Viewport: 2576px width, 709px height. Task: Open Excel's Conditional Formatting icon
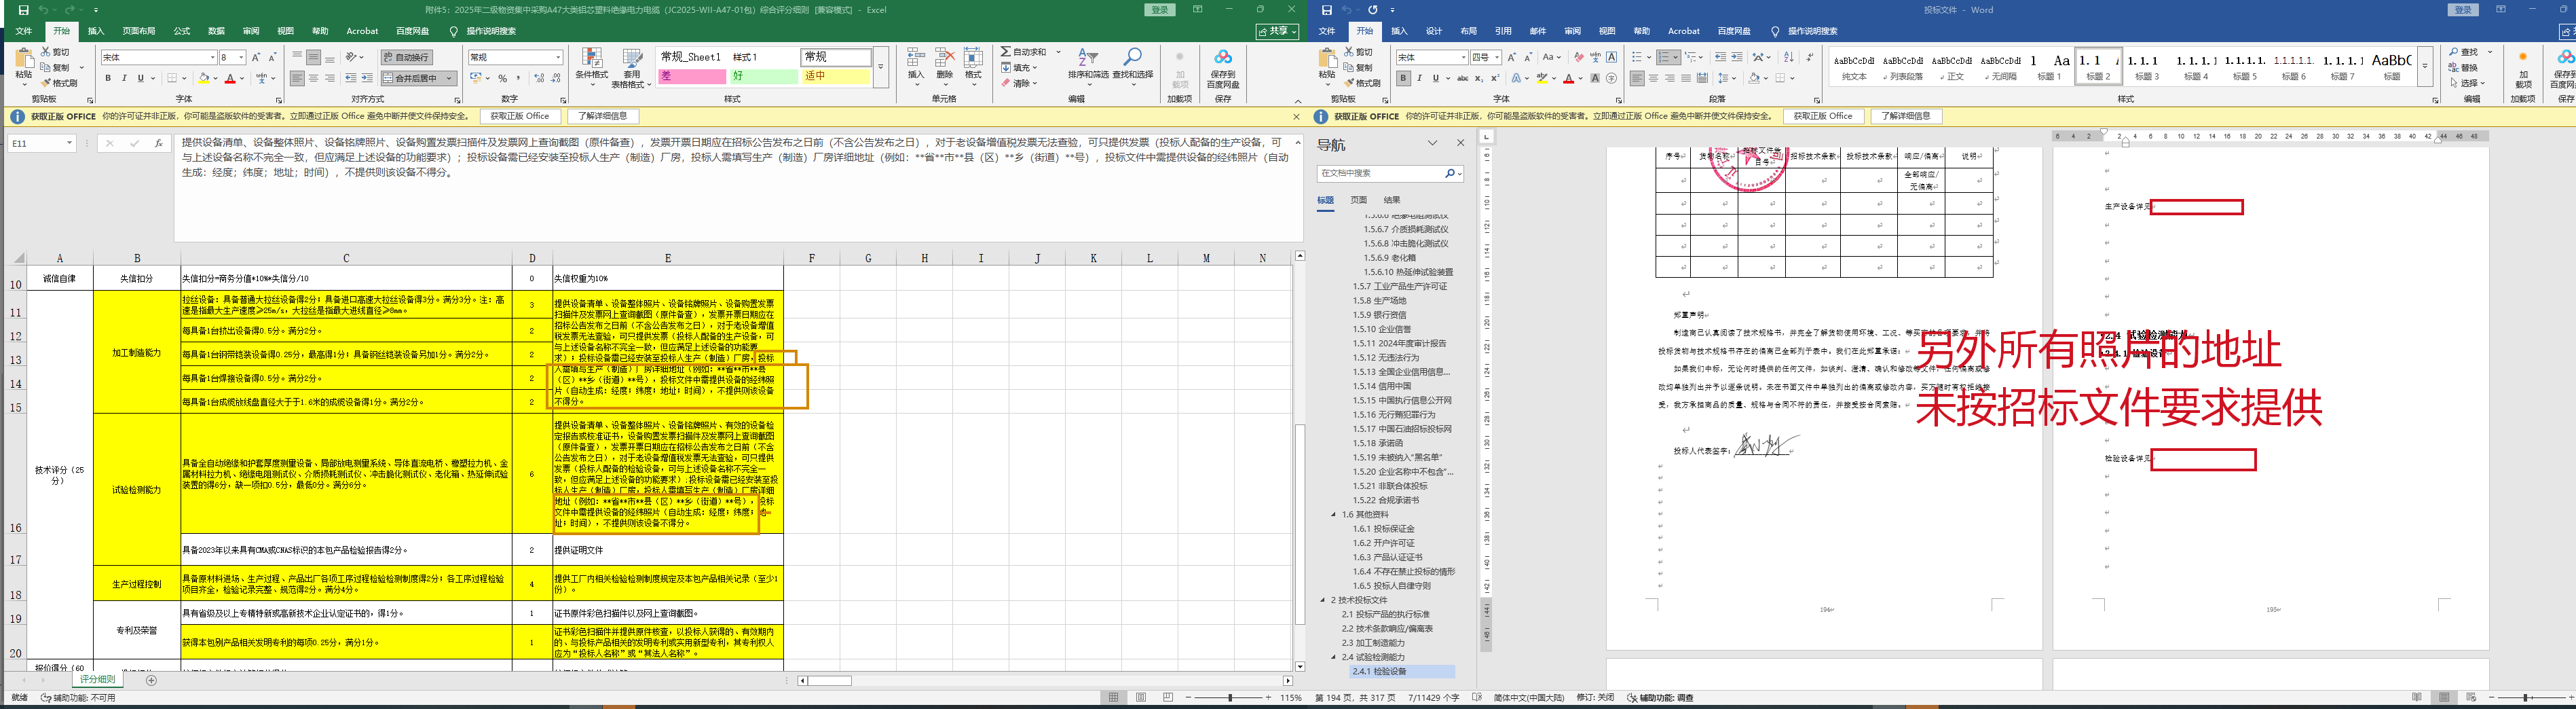(592, 58)
